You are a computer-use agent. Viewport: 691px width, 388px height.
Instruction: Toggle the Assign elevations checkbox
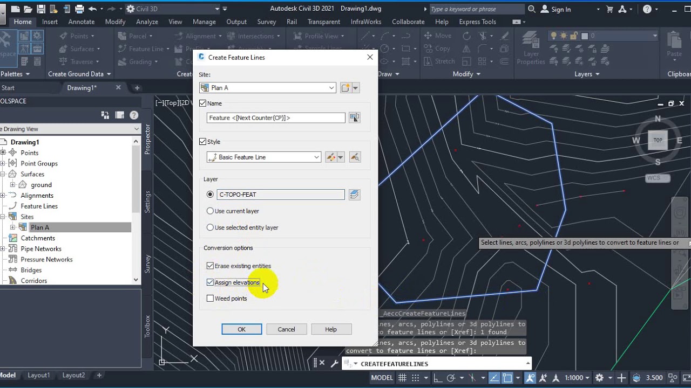(x=210, y=282)
